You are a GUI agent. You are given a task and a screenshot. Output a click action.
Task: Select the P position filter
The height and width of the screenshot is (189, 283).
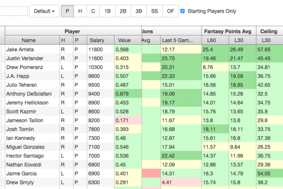[67, 11]
